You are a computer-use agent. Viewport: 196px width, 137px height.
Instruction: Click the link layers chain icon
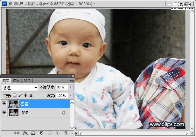(17, 133)
